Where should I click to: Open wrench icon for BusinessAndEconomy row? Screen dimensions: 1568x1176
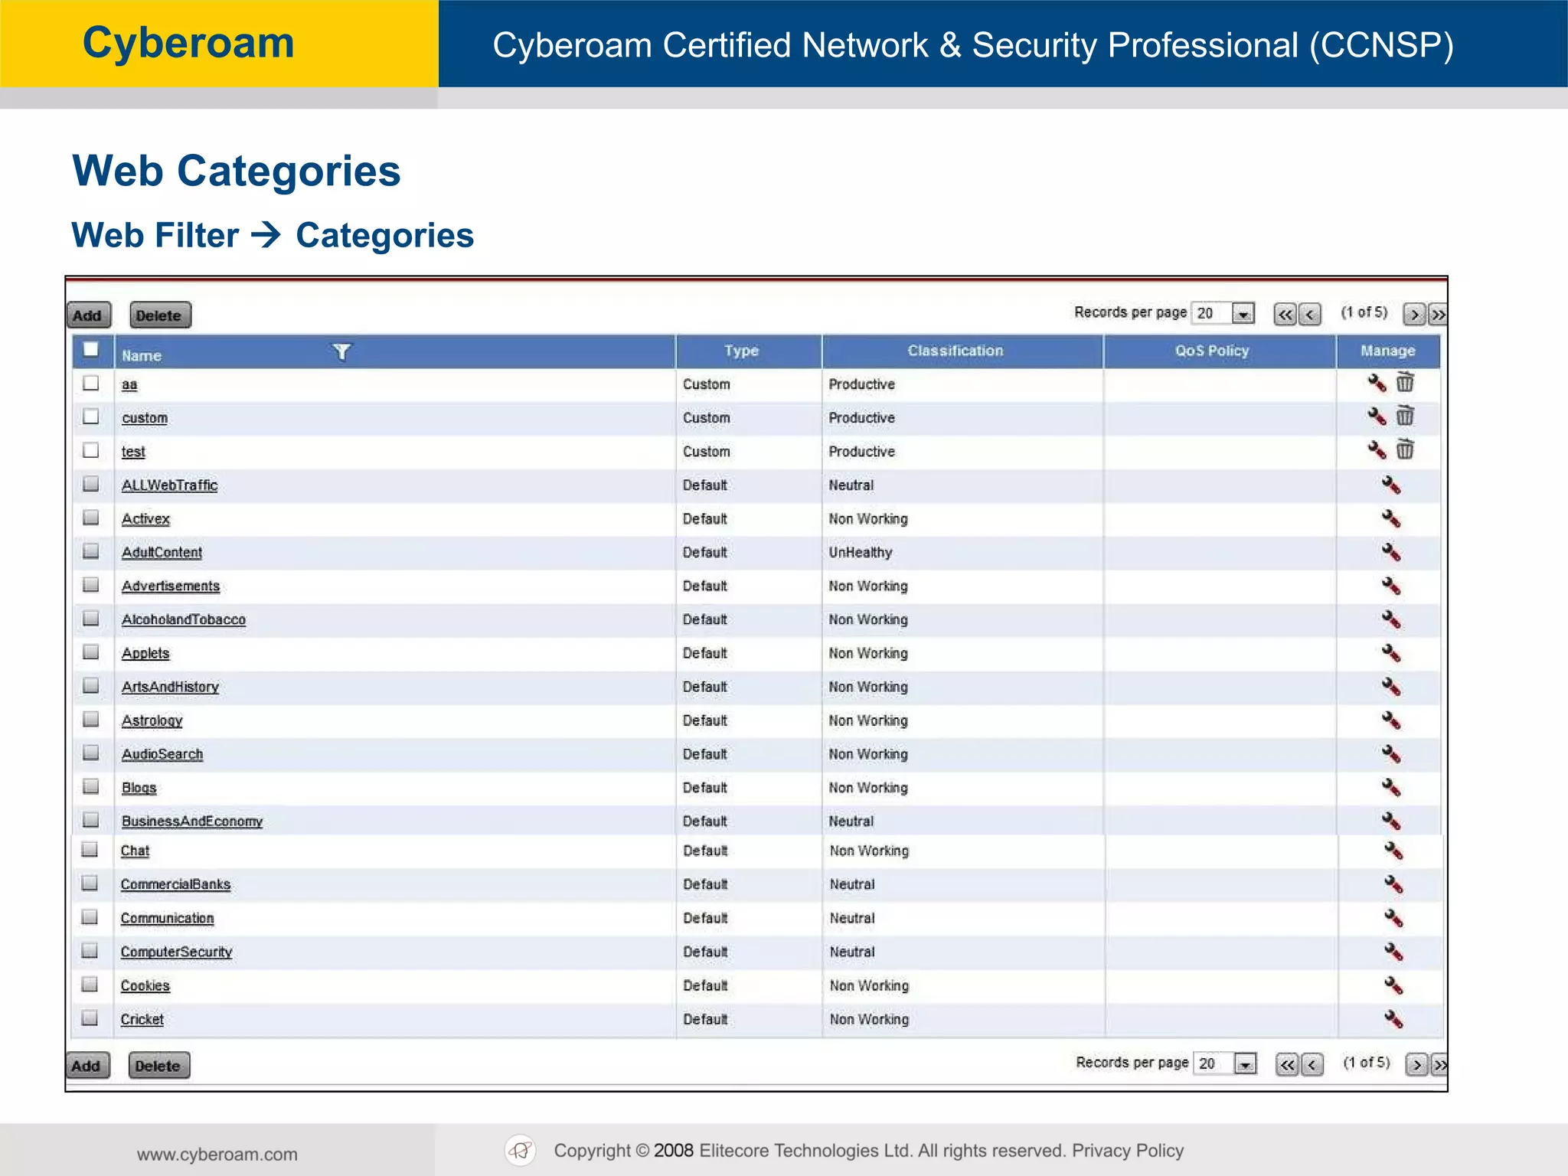[1391, 822]
